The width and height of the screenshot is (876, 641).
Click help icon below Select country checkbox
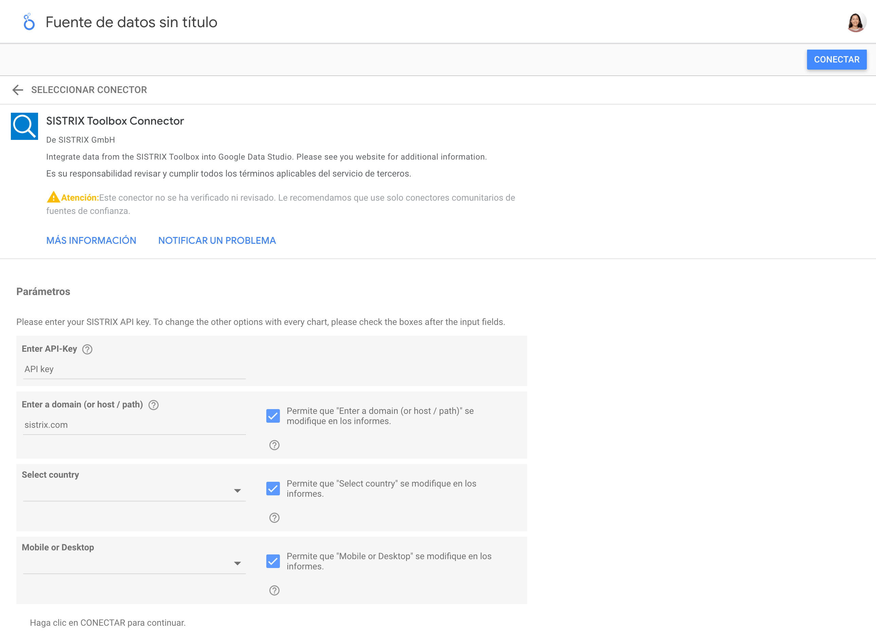click(274, 518)
